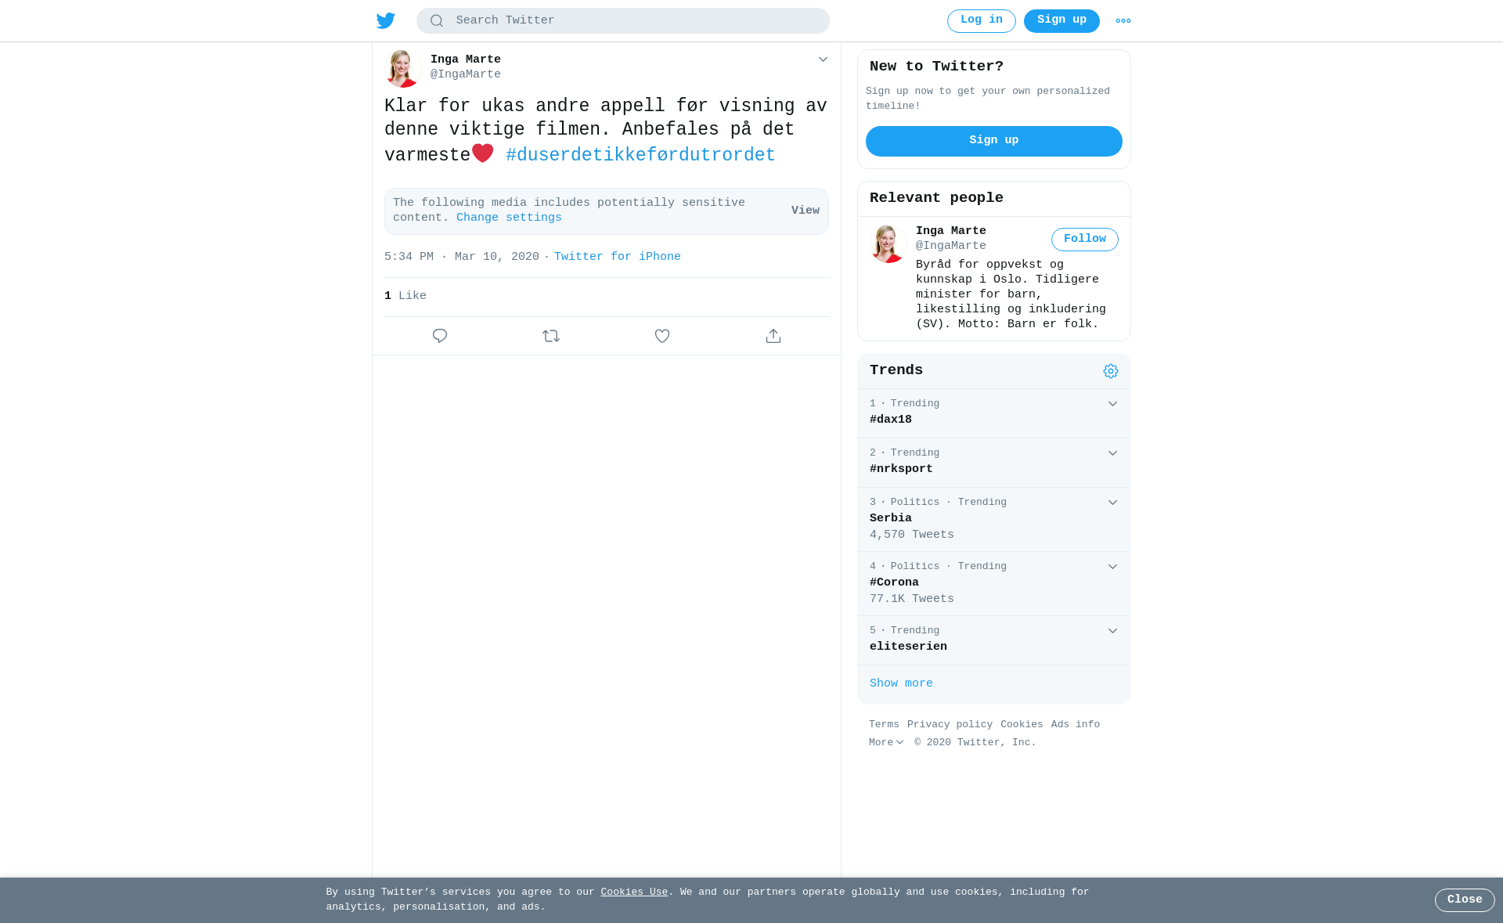
Task: Expand options for eliteserien trend
Action: tap(1112, 631)
